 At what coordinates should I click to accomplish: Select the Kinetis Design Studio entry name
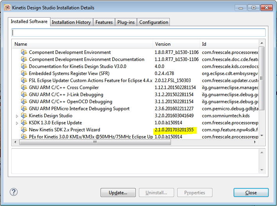click(50, 116)
